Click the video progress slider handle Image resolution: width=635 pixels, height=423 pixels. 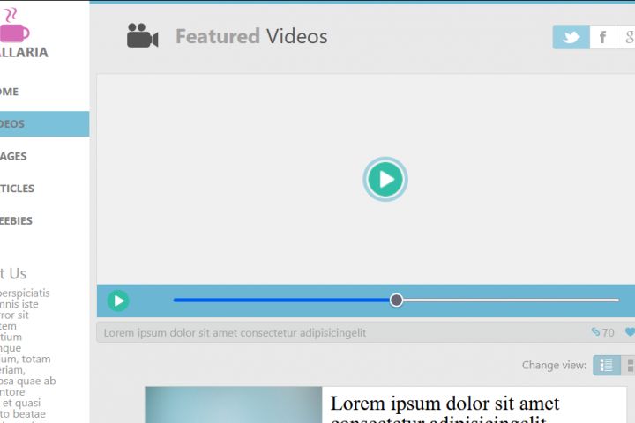pos(397,300)
